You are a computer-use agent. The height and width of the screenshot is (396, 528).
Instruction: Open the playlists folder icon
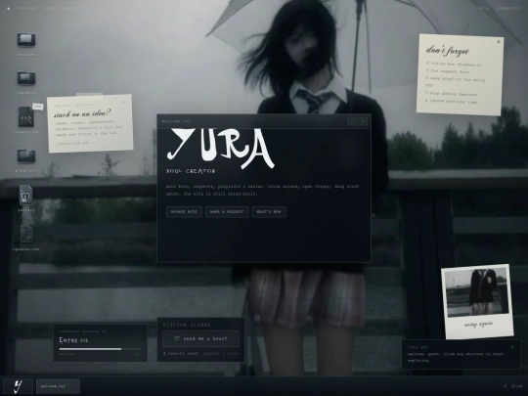point(26,155)
